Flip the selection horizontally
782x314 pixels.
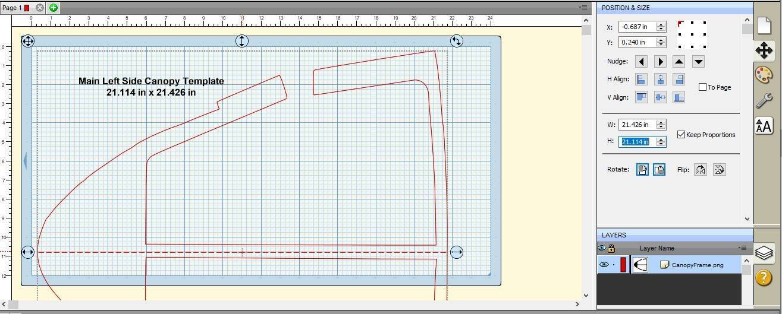click(700, 170)
